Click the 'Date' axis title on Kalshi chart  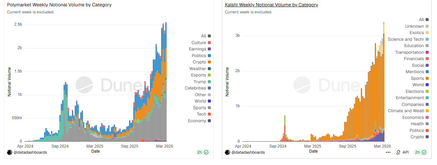[313, 151]
